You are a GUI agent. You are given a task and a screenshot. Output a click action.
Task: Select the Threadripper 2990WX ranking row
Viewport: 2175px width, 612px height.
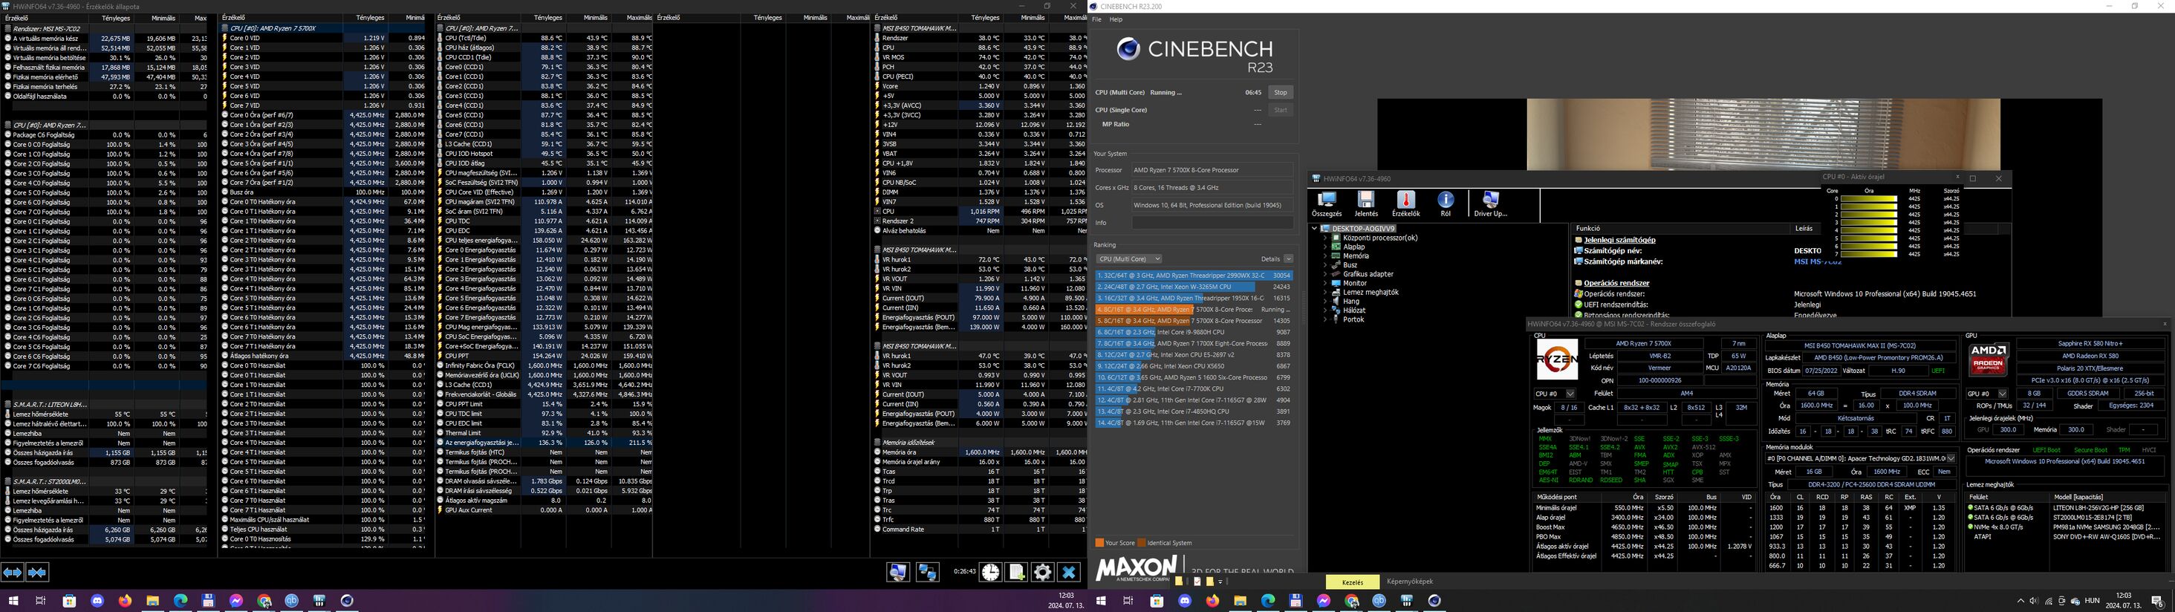[x=1194, y=276]
